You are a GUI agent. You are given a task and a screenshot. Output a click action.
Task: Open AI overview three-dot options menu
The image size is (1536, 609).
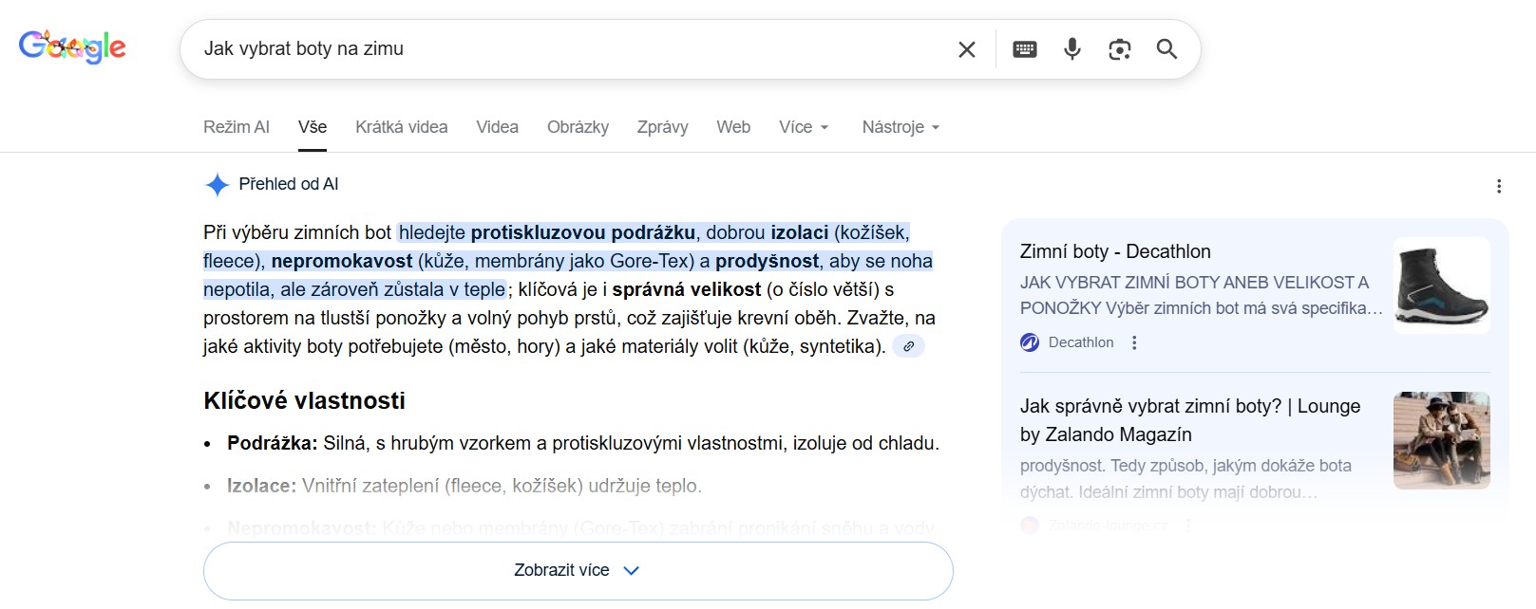(x=1499, y=187)
